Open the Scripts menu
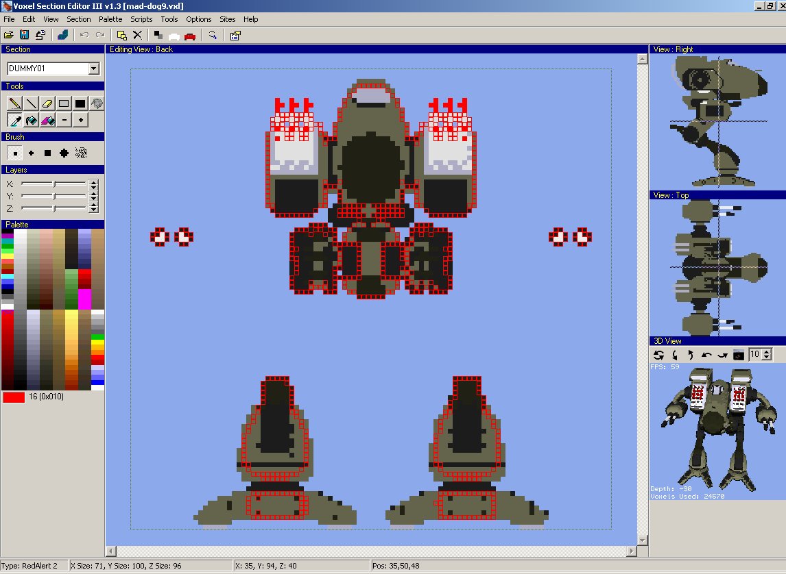This screenshot has width=786, height=574. pyautogui.click(x=141, y=19)
